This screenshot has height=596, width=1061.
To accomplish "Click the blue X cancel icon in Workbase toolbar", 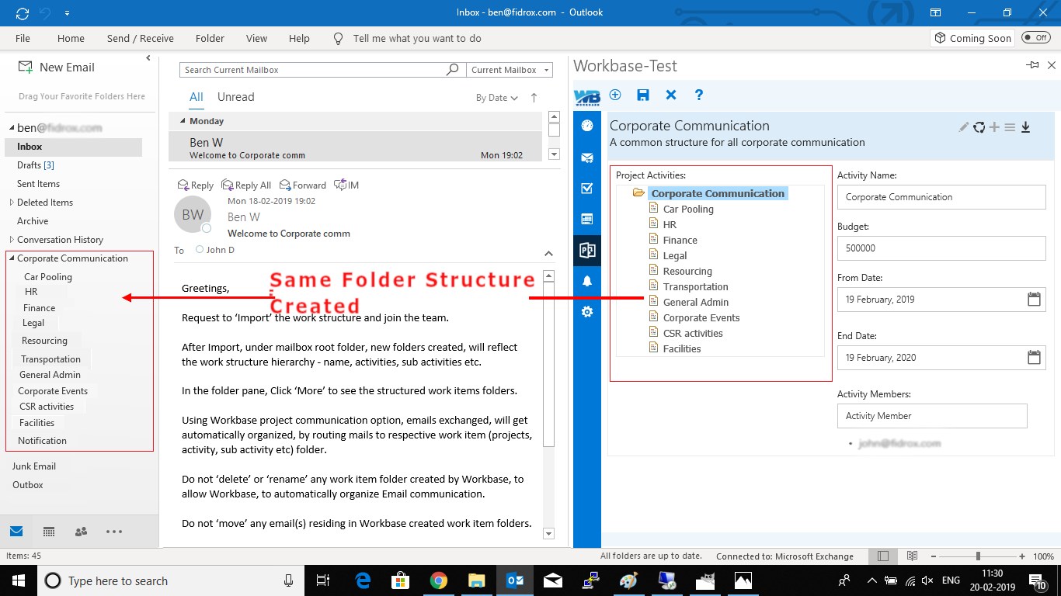I will 671,95.
